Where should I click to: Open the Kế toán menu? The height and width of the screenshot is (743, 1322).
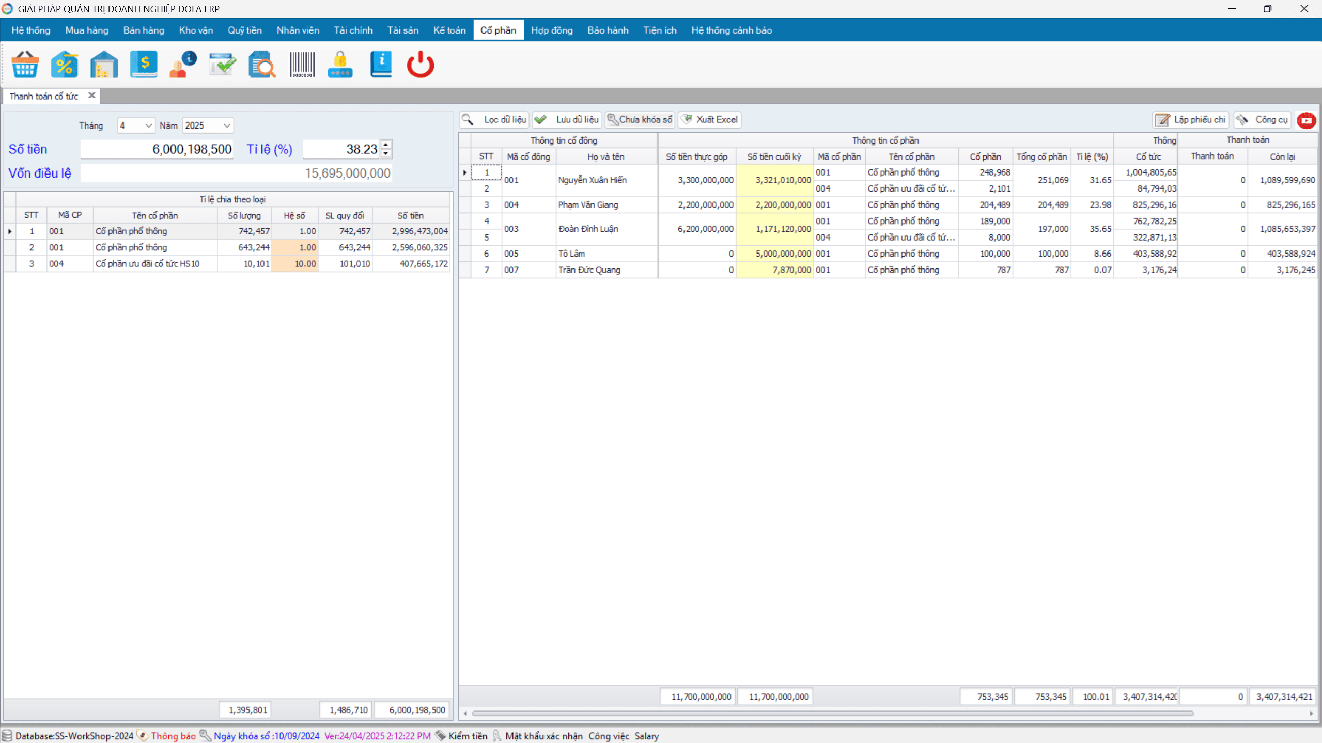coord(449,30)
